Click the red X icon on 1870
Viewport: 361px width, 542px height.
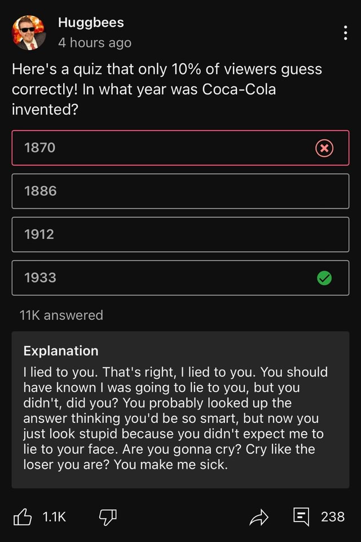[324, 148]
